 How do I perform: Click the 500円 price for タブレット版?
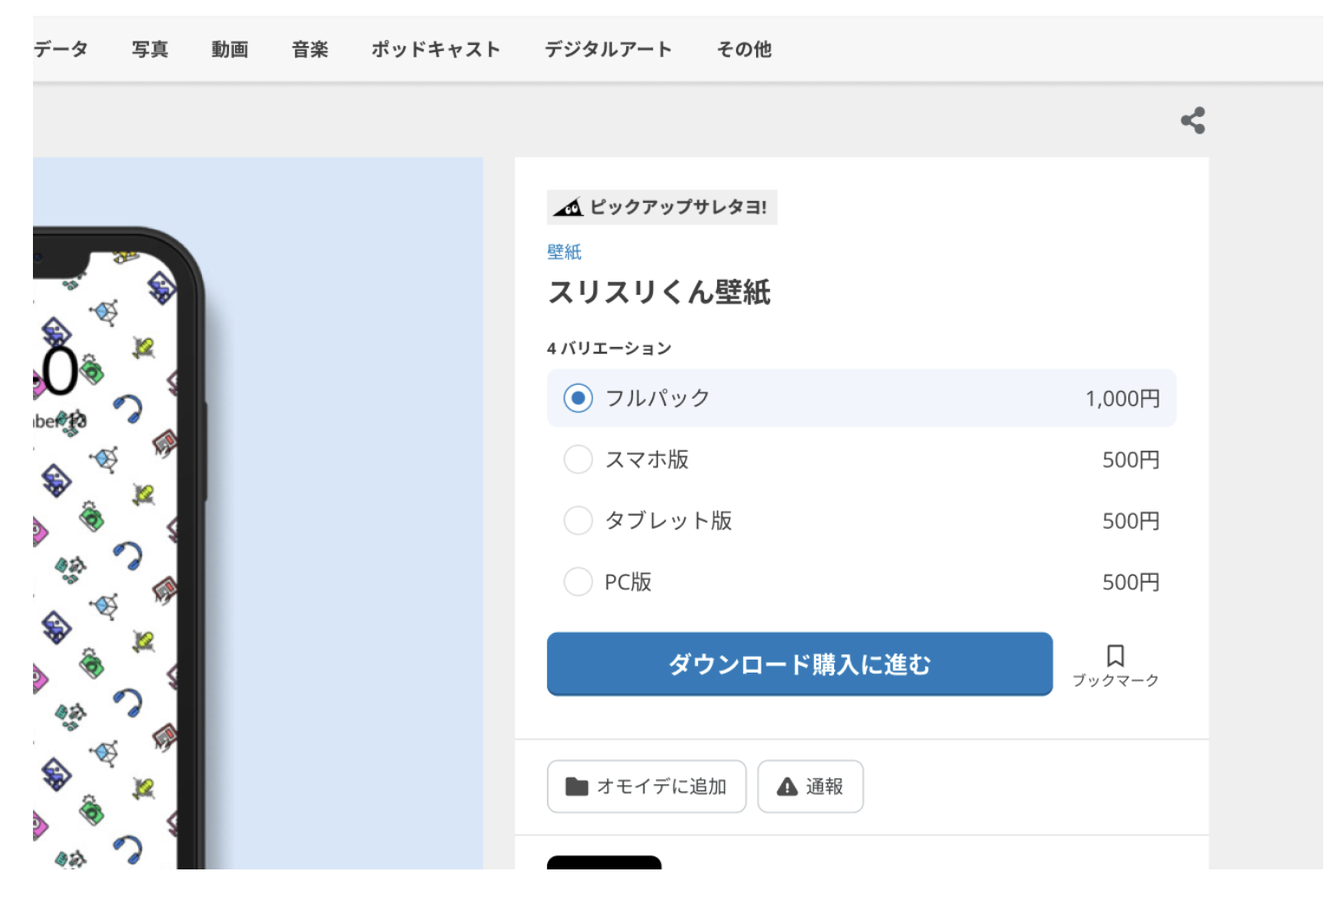pos(1131,521)
